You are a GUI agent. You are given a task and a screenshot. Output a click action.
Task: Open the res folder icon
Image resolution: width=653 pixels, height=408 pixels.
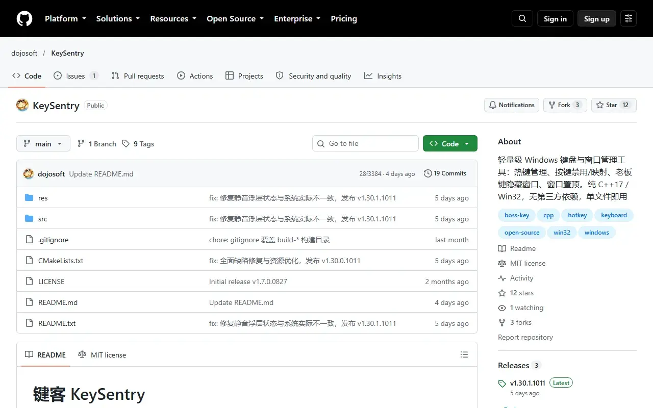point(29,198)
